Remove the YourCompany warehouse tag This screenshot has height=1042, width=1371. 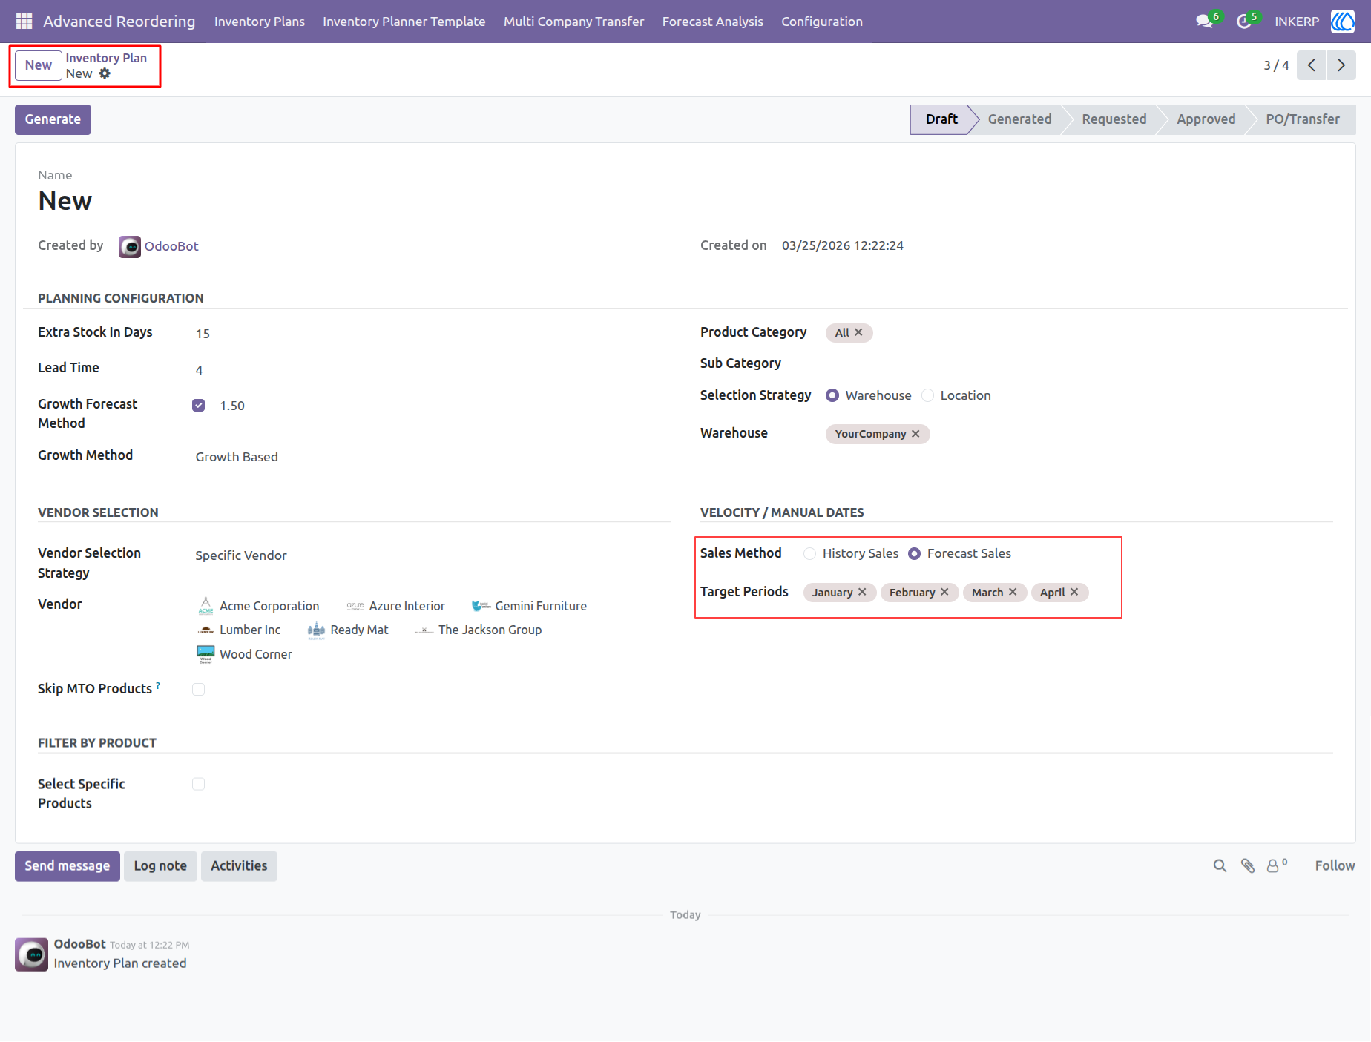[915, 434]
